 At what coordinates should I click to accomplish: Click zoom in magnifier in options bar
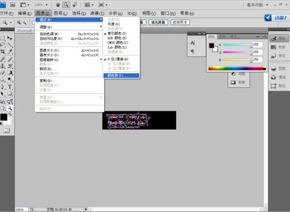coord(19,23)
